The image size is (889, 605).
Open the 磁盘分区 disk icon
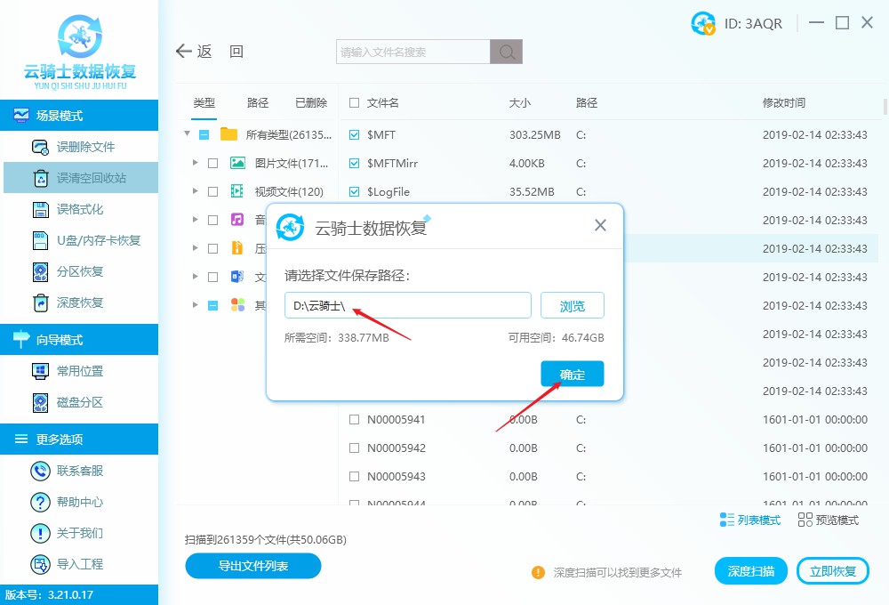(41, 402)
